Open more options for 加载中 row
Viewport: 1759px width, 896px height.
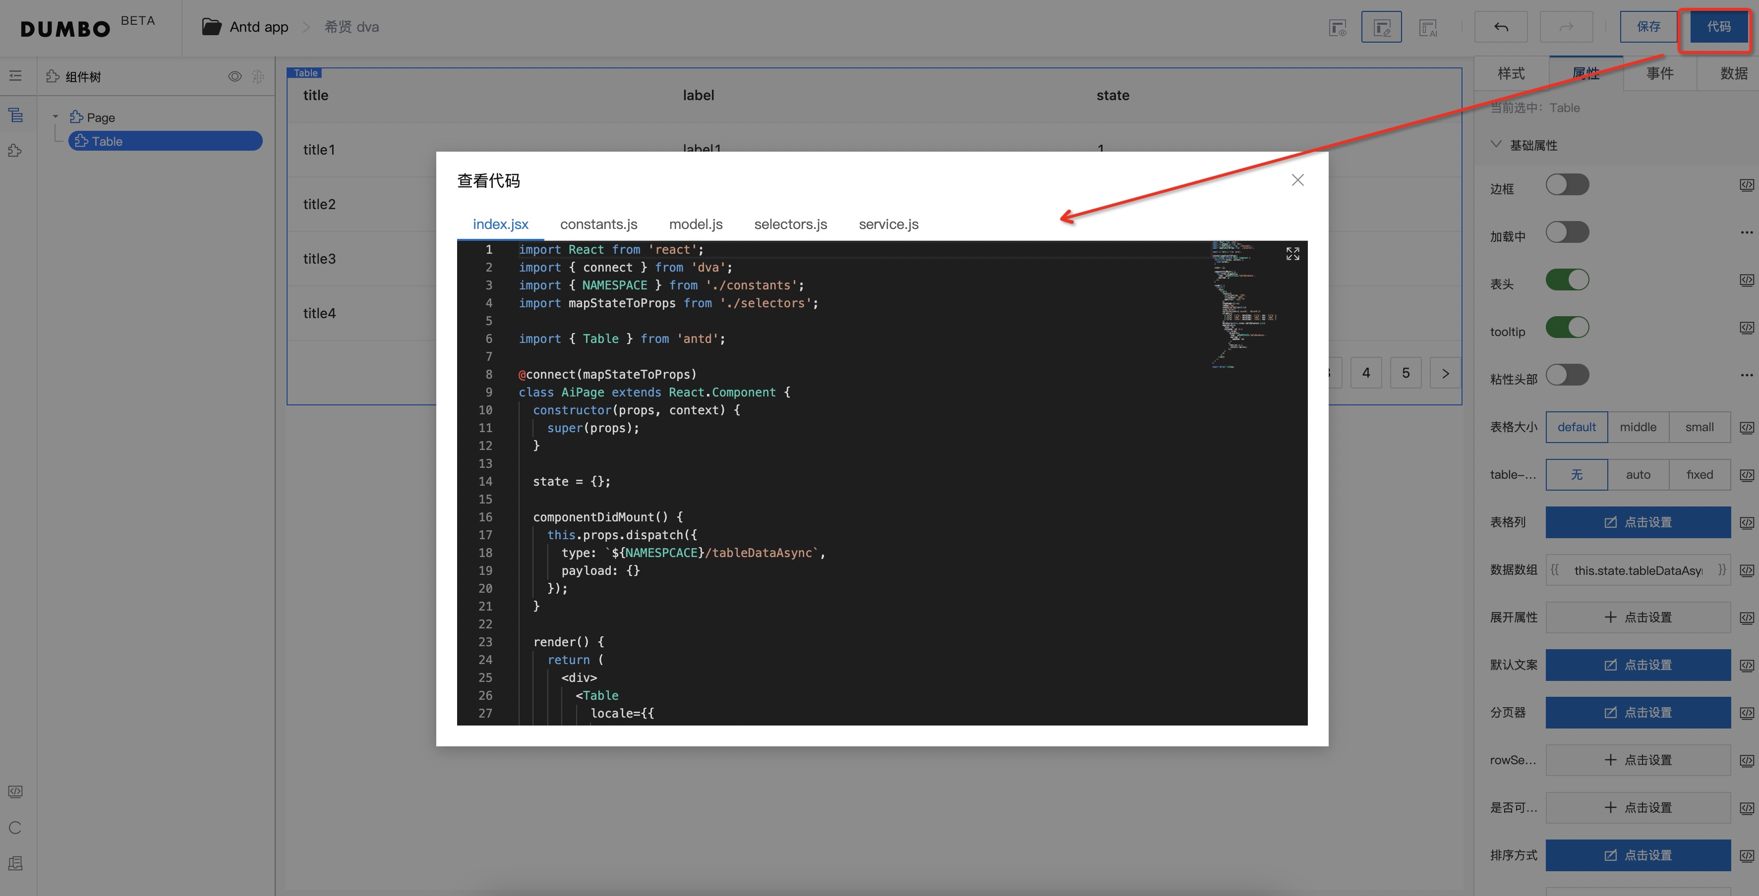coord(1746,233)
